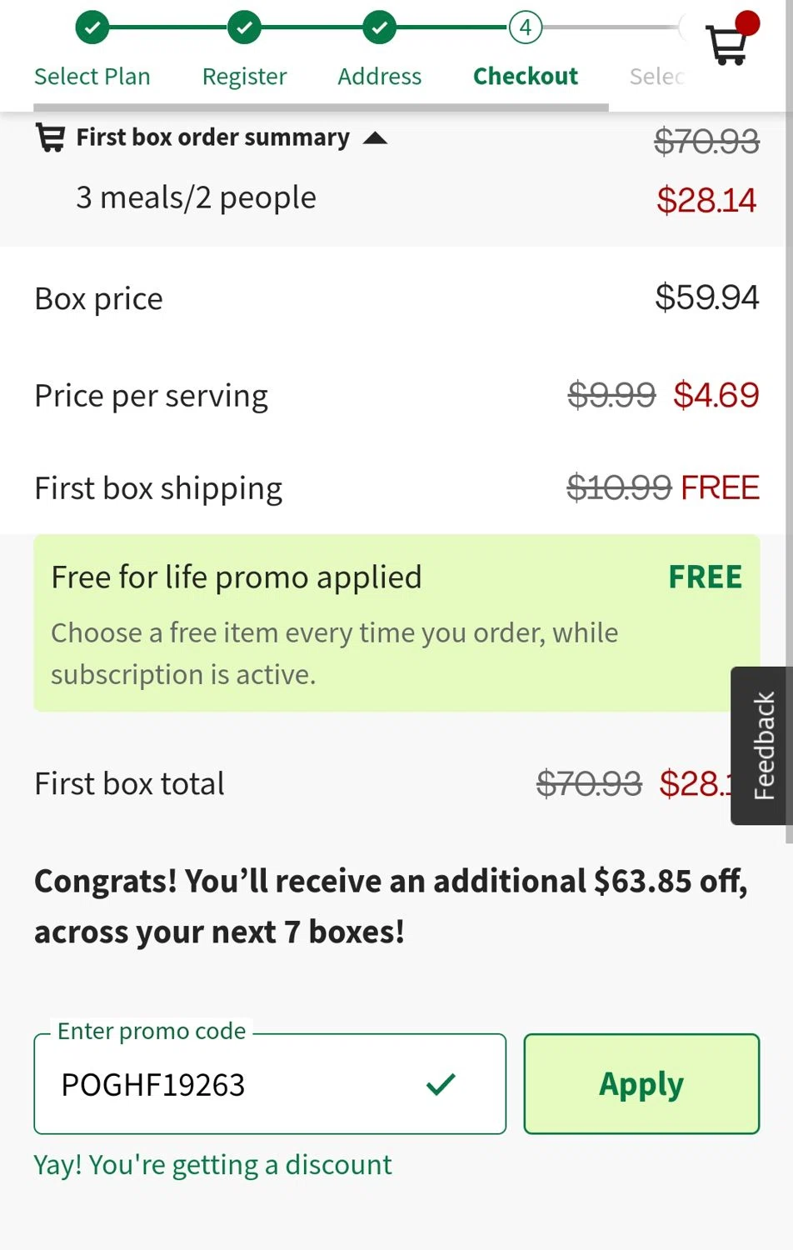Click the checkout progress bar
Viewport: 793px width, 1250px height.
(x=321, y=107)
